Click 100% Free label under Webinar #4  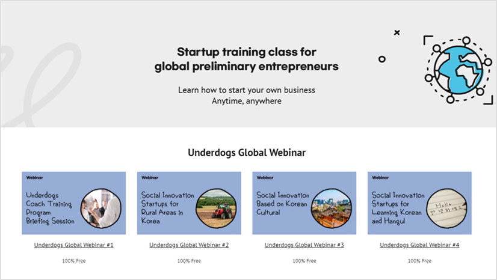click(x=419, y=261)
